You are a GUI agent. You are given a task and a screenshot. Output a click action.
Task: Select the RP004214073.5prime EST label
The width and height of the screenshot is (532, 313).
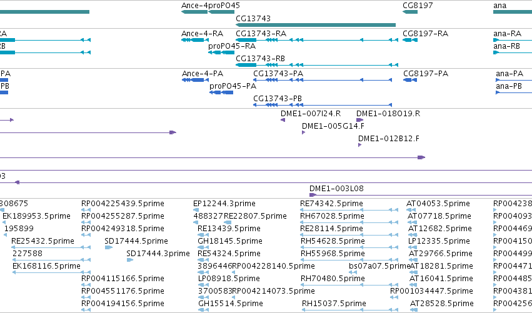(273, 291)
